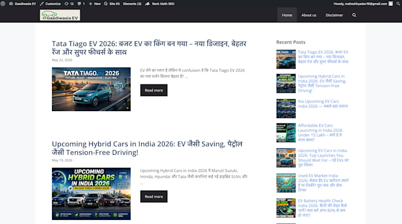Screen dimensions: 402x224
Task: Open Tata Tiago EV 2026 article title
Action: (x=149, y=48)
